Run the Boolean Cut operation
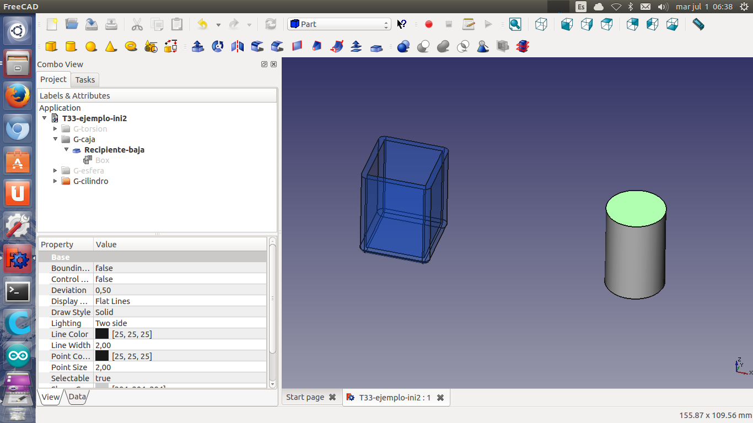Screen dimensions: 753x423 pyautogui.click(x=423, y=47)
